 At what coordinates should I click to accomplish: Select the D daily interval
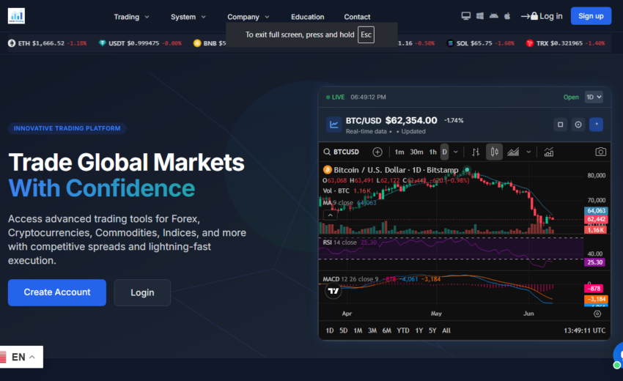pyautogui.click(x=445, y=152)
